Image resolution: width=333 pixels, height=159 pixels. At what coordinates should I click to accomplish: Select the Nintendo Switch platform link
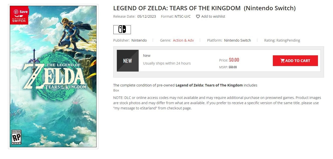point(237,40)
